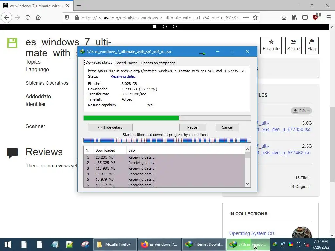This screenshot has height=251, width=335.
Task: Select connection row 3 with 118.981 MB
Action: 164,168
